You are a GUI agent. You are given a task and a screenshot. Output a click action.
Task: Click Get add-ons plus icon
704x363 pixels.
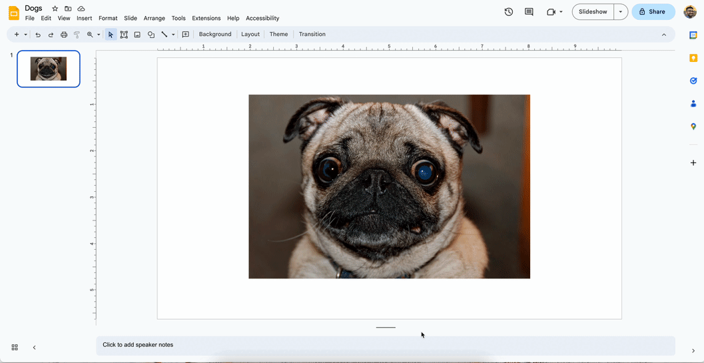tap(693, 163)
